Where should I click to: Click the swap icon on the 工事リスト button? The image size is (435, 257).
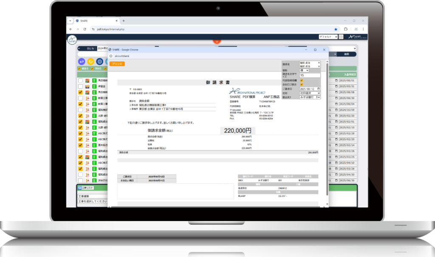79,188
